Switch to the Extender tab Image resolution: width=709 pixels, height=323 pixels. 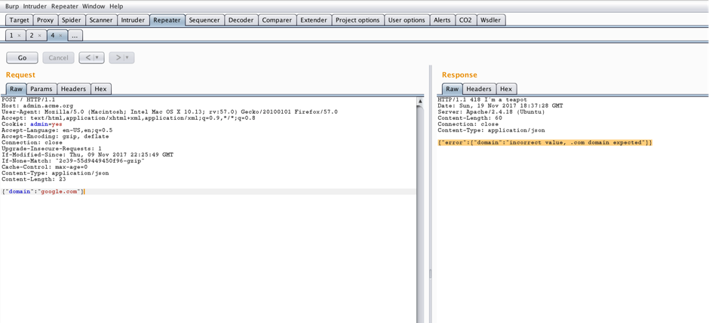point(314,20)
